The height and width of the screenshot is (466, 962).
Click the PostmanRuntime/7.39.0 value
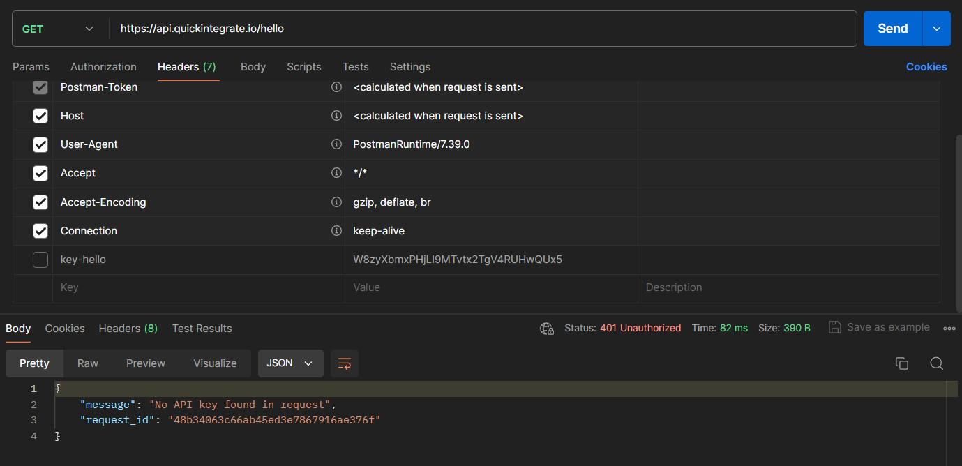coord(412,144)
